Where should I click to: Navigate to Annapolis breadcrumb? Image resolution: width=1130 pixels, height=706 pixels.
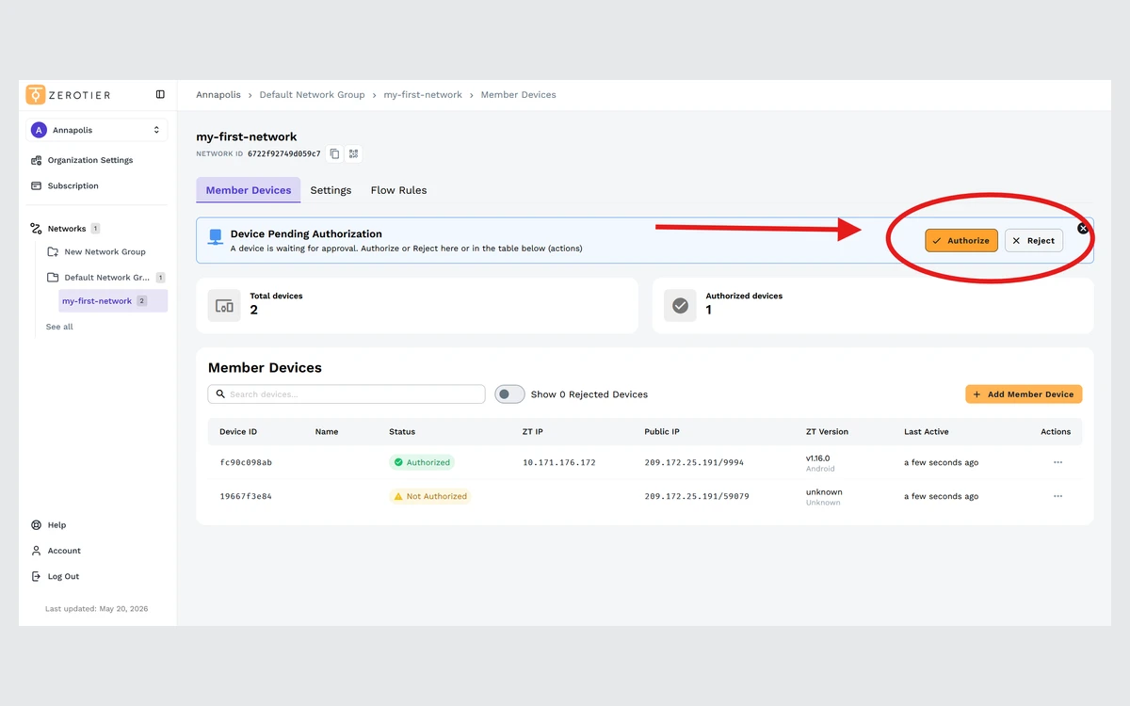tap(218, 95)
